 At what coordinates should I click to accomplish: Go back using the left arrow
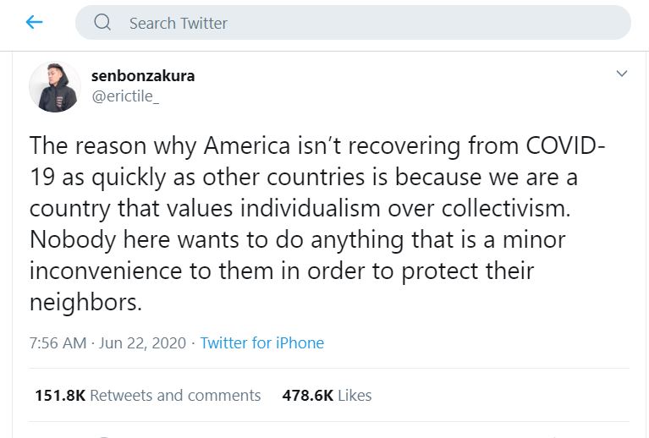[34, 23]
